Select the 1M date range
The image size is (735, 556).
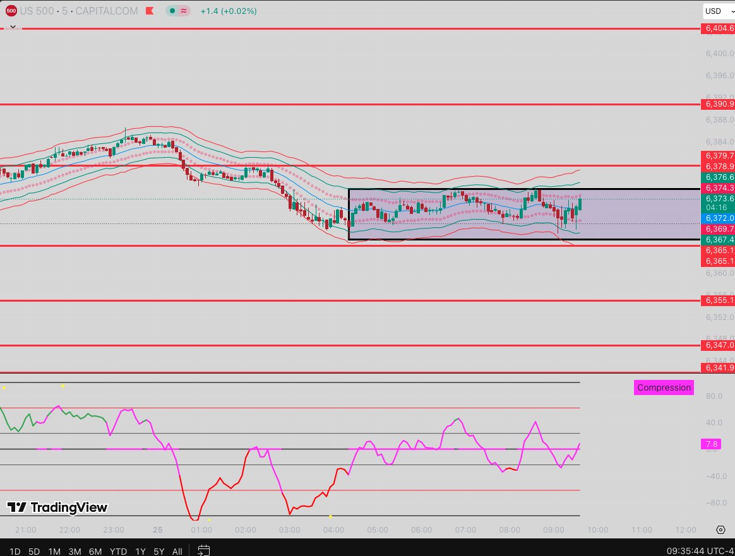coord(54,552)
